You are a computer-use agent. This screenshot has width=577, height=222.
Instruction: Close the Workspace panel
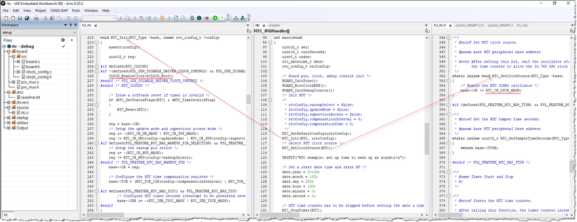tap(76, 25)
